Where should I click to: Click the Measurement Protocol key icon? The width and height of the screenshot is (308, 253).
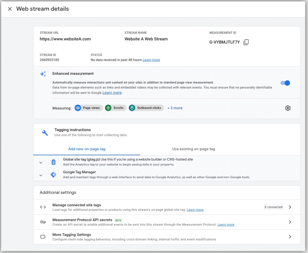coord(43,222)
